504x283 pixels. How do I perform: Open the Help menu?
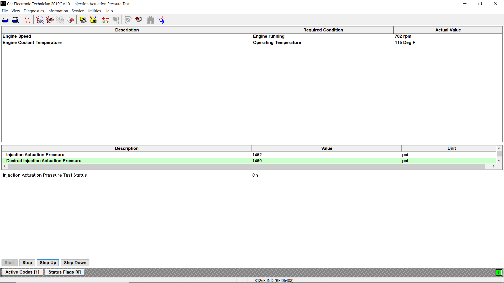[x=109, y=11]
